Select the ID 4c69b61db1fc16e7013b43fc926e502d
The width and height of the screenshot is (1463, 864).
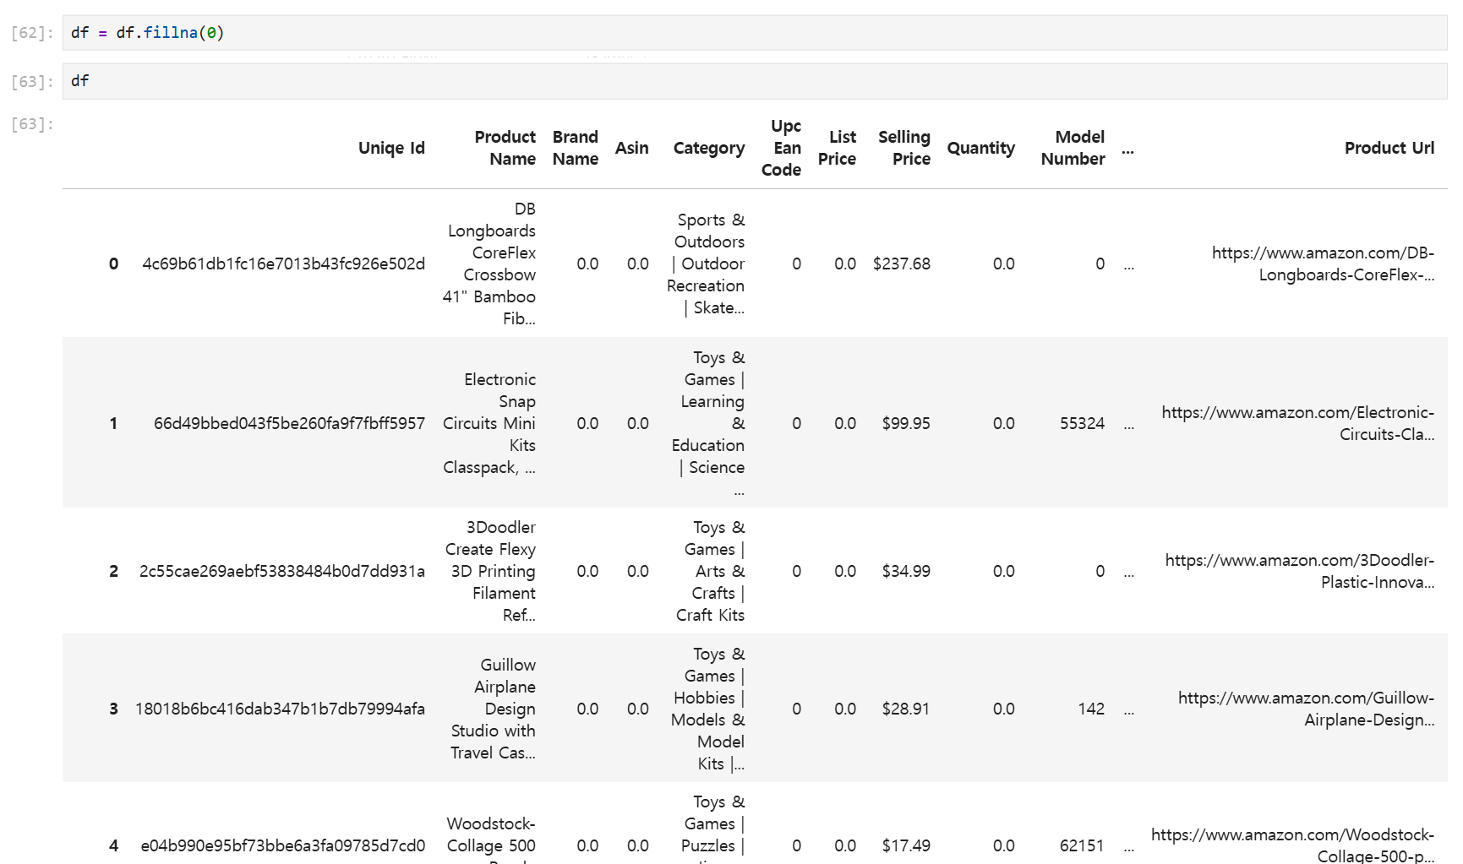(283, 264)
